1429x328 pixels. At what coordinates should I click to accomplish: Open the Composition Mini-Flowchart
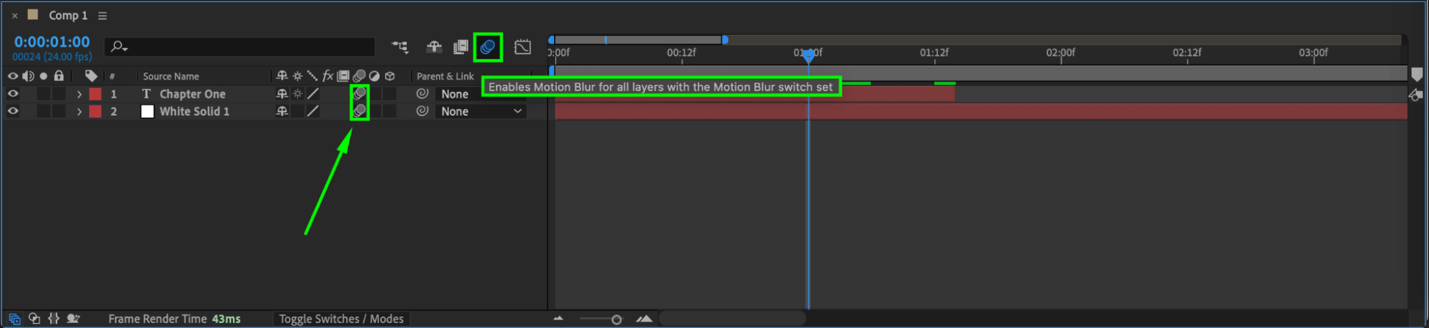(x=400, y=47)
